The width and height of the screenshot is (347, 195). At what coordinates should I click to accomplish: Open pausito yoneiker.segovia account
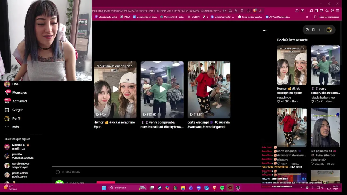pos(19,156)
